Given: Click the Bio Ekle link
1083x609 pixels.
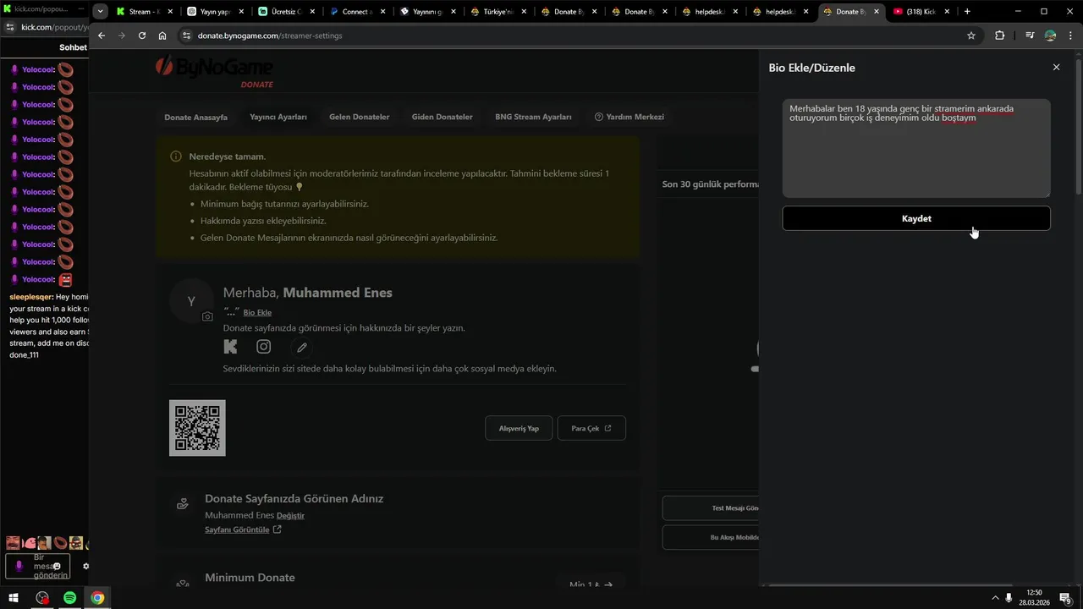Looking at the screenshot, I should (x=257, y=313).
